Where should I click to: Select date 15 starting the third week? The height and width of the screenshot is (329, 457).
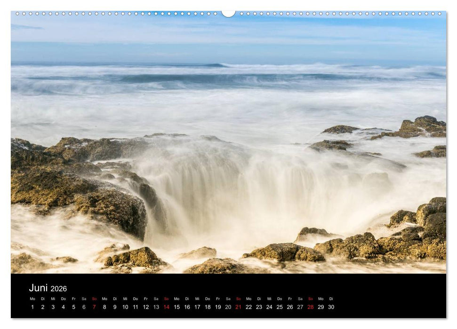pos(177,307)
